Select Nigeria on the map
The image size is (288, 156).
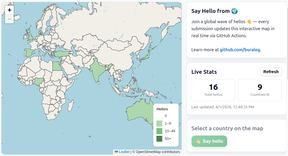coord(39,81)
